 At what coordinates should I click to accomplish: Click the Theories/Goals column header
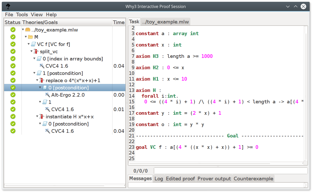[x=67, y=22]
